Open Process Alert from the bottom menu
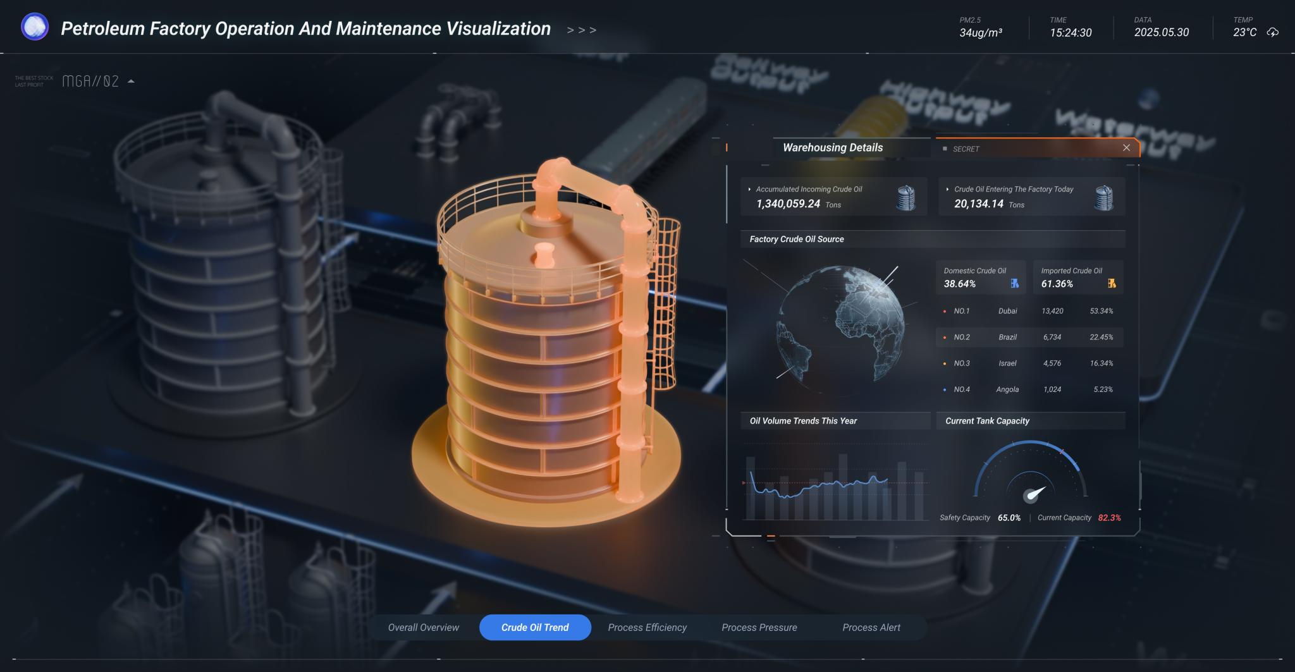The height and width of the screenshot is (672, 1295). coord(871,627)
